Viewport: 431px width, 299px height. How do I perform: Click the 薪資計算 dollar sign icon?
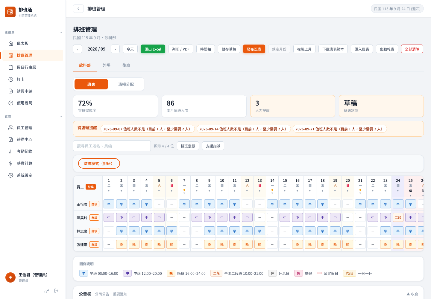pos(11,164)
